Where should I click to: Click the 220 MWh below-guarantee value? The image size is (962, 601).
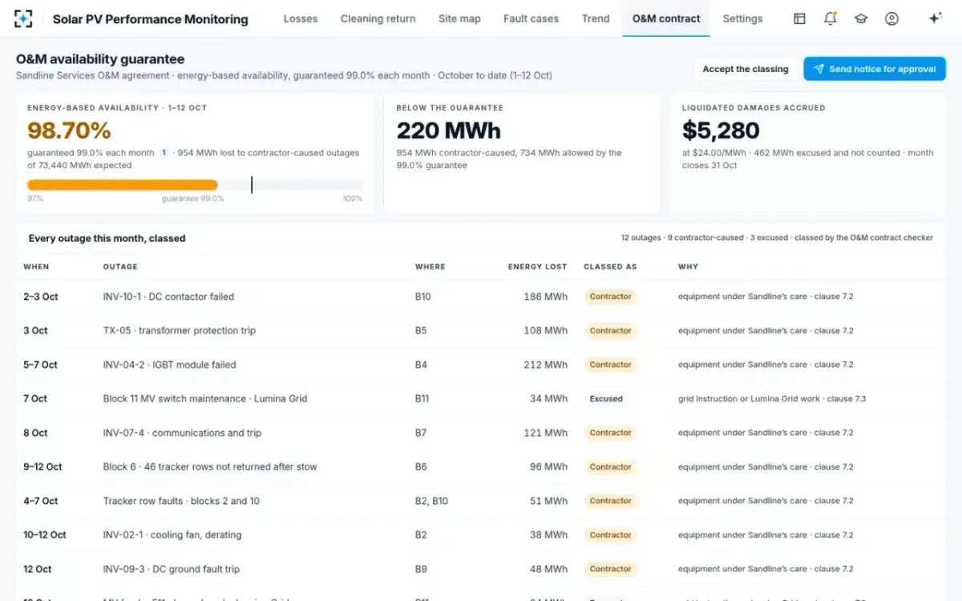(449, 131)
